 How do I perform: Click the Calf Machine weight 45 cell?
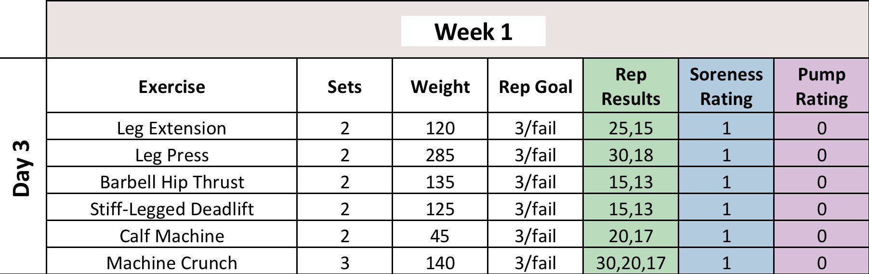click(x=440, y=236)
